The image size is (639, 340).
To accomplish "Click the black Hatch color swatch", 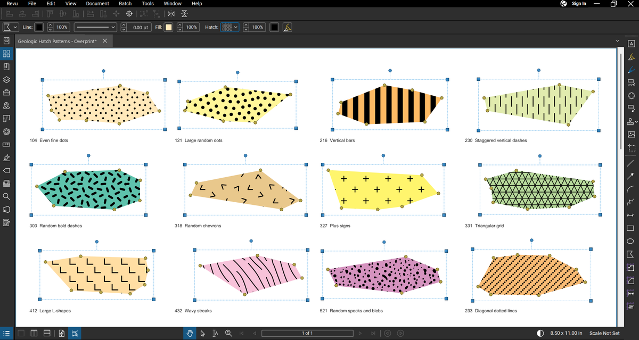I will coord(274,27).
